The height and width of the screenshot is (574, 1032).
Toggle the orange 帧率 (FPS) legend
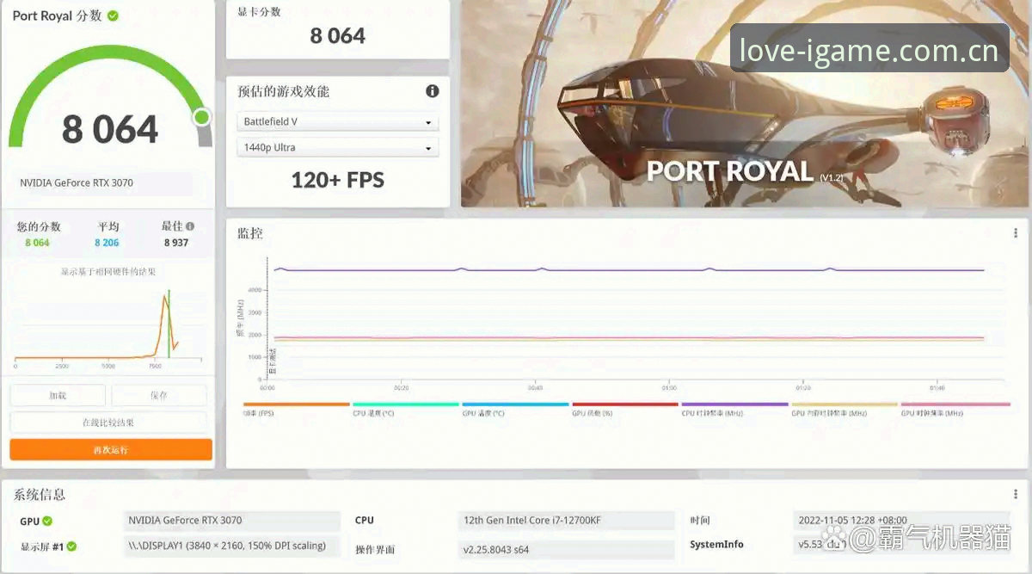tap(297, 410)
